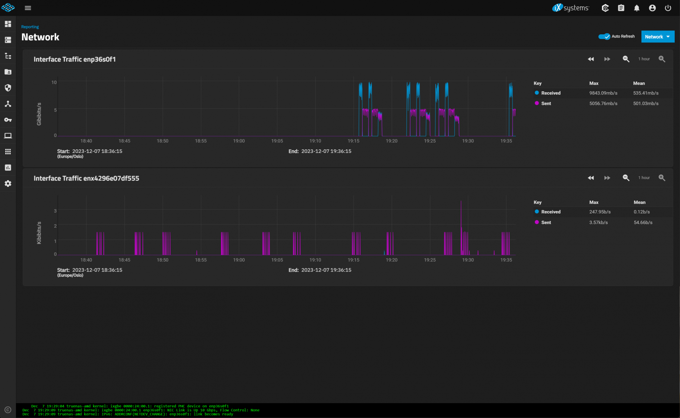Open the Dashboard sidebar icon
Screen dimensions: 680x418
pos(8,24)
